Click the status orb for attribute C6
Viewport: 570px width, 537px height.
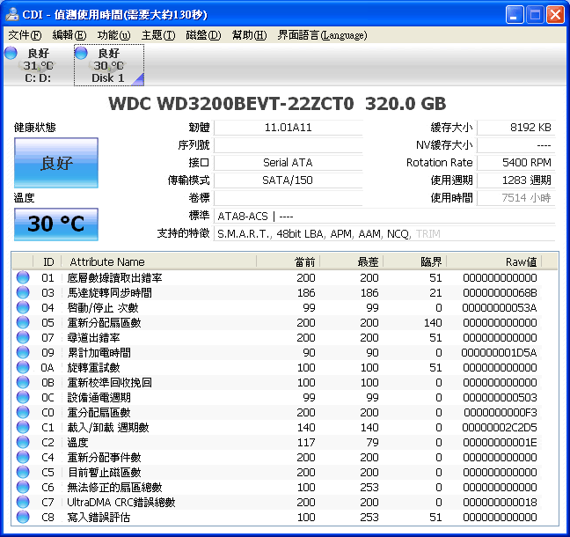[x=23, y=487]
